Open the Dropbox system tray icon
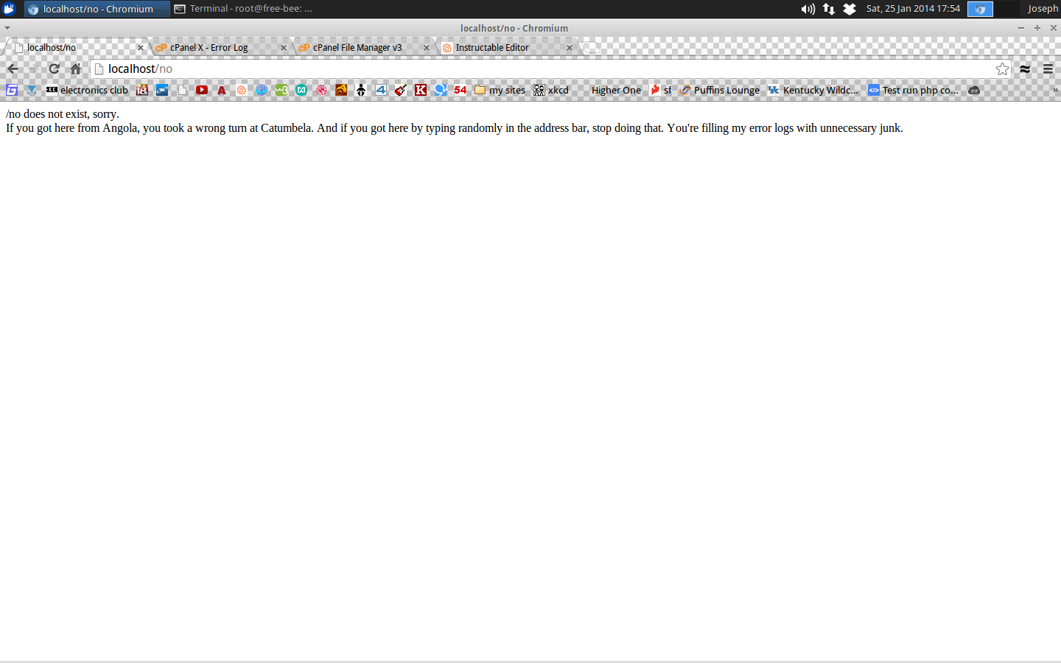 point(850,9)
